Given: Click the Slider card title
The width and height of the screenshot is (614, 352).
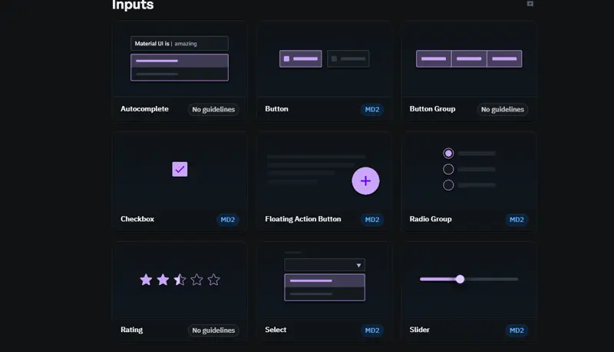Looking at the screenshot, I should pyautogui.click(x=419, y=330).
